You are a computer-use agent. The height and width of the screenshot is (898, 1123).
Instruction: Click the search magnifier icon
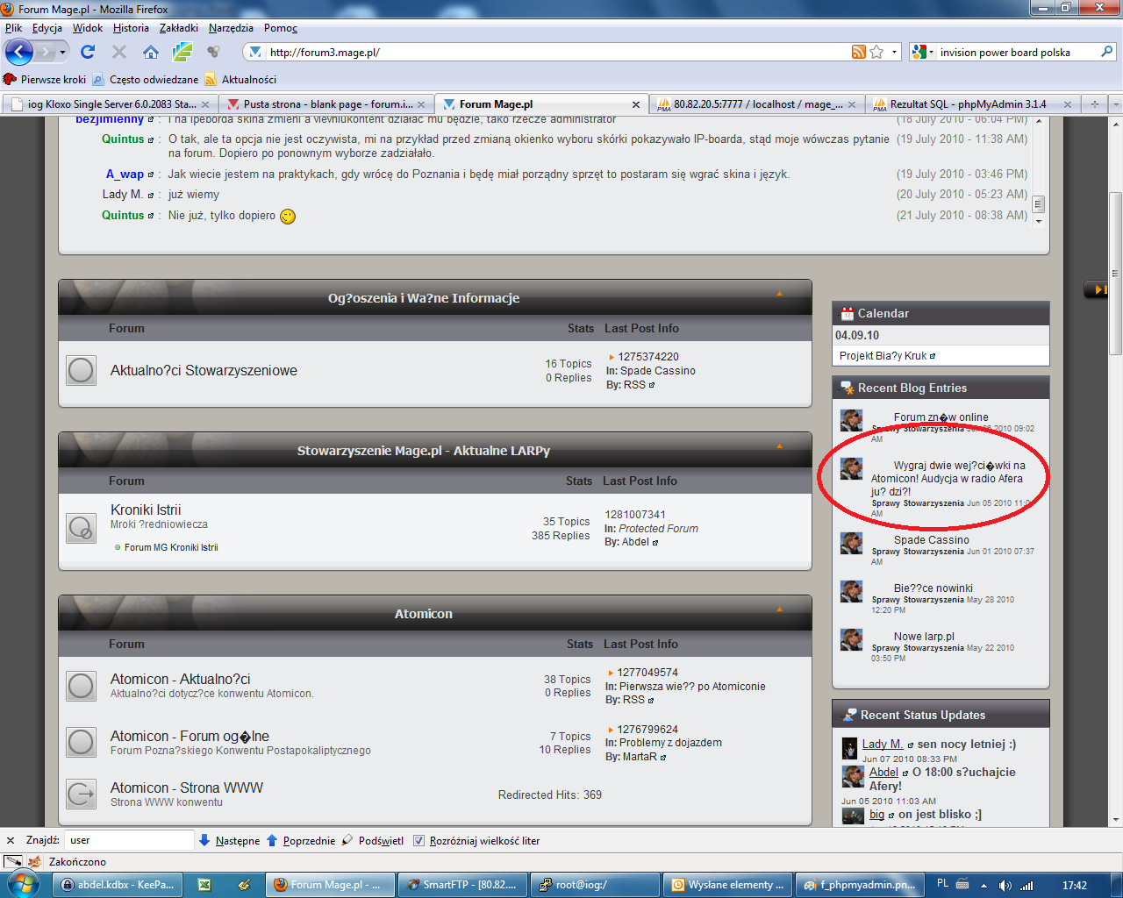[x=1106, y=53]
